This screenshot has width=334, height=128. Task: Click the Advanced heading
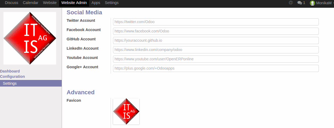81,92
